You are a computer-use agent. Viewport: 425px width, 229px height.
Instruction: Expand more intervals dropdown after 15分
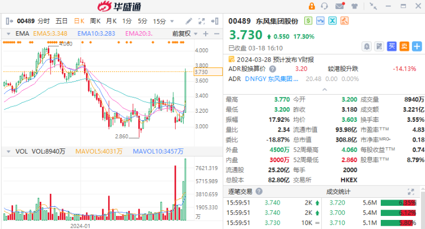172,22
